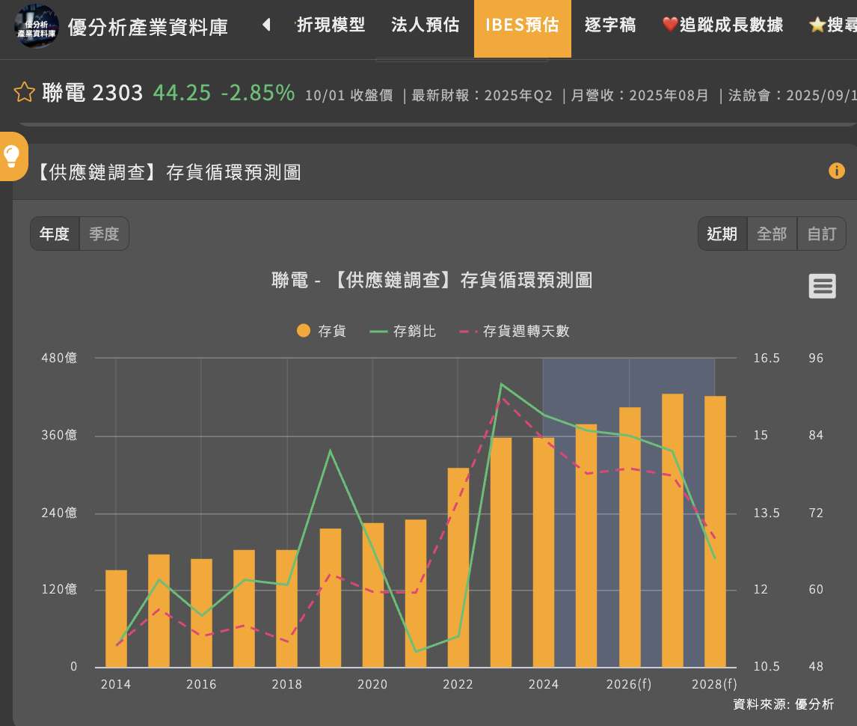Viewport: 857px width, 726px height.
Task: Switch to 年度 view
Action: (x=55, y=234)
